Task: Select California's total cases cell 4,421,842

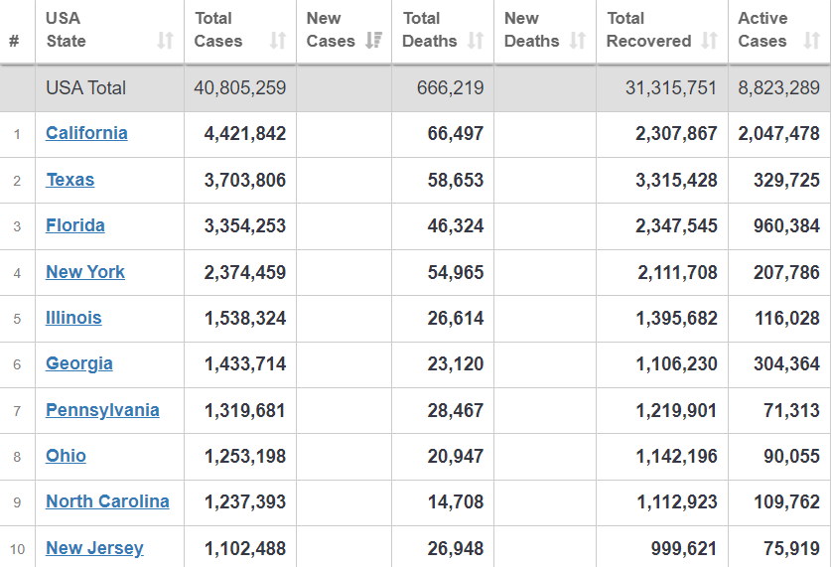Action: 244,133
